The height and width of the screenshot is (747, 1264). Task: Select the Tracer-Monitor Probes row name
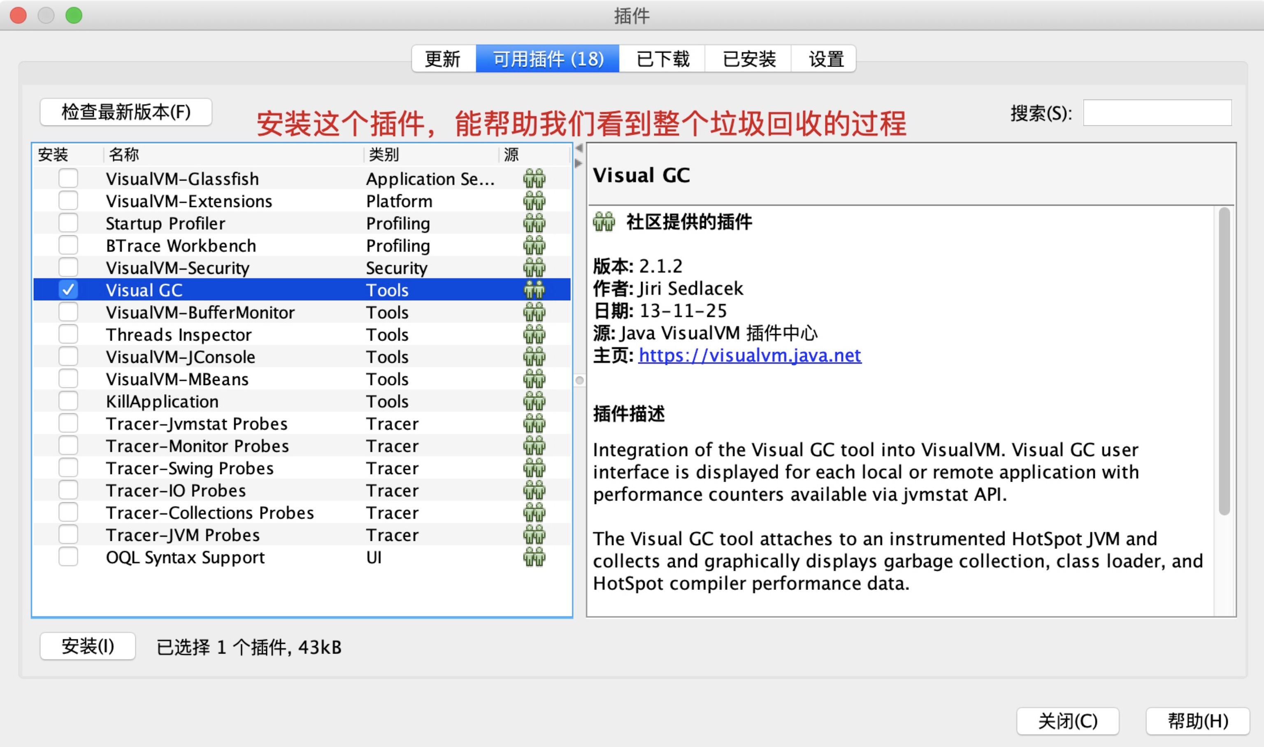click(x=197, y=446)
